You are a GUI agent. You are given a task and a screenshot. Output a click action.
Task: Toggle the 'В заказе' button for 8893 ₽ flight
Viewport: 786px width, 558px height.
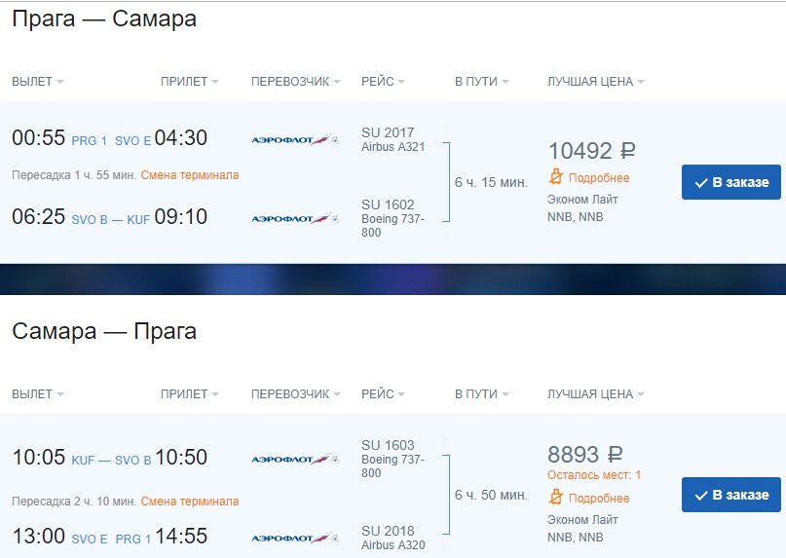[730, 495]
